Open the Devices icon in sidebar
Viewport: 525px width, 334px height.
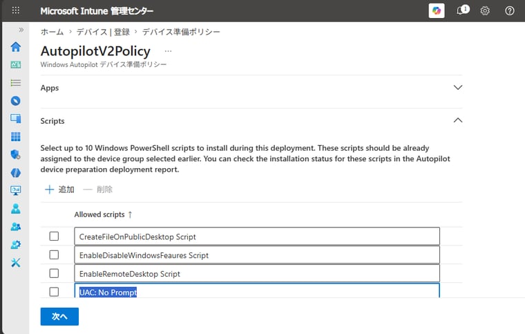point(15,118)
